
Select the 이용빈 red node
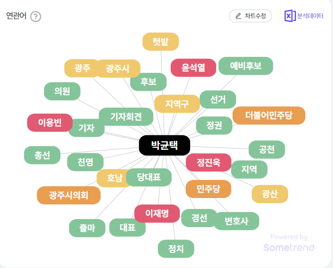[x=50, y=123]
